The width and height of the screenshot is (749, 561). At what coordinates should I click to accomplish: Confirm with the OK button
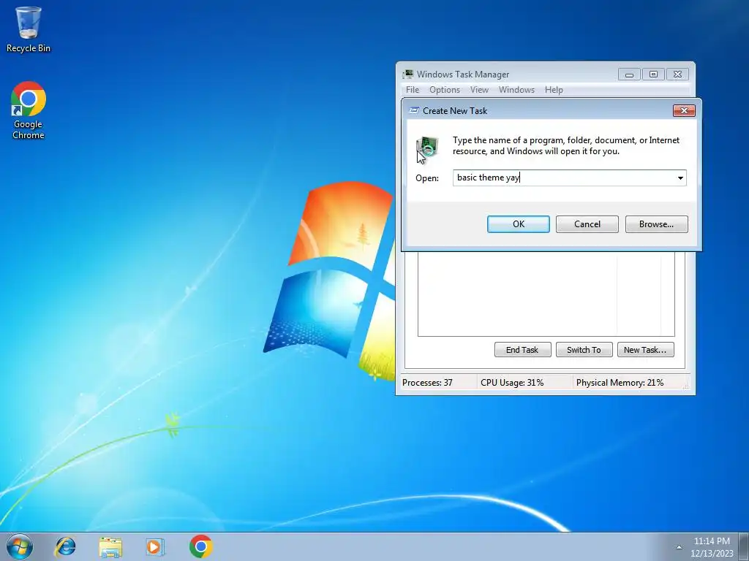[x=519, y=224]
